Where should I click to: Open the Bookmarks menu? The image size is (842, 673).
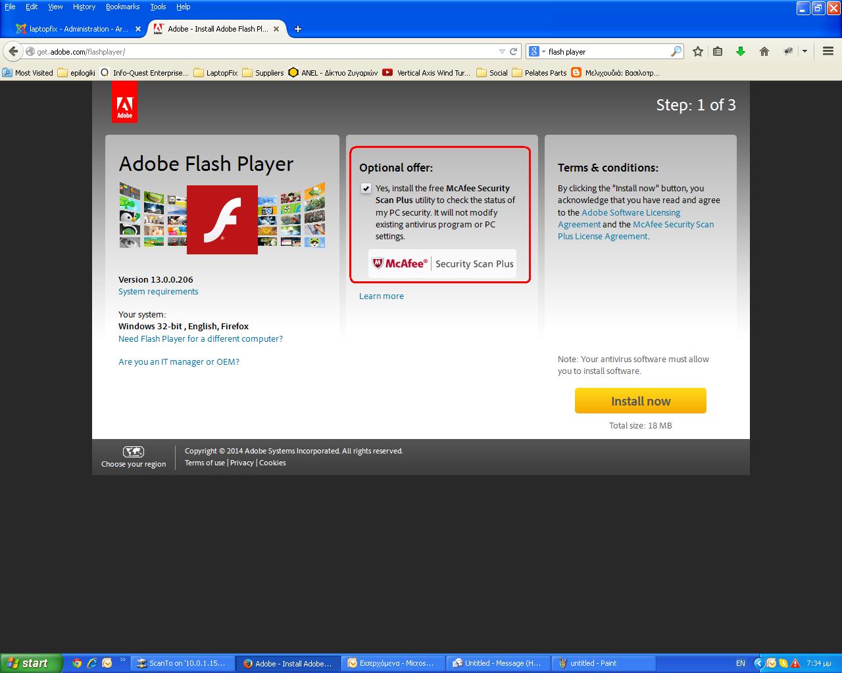pyautogui.click(x=122, y=7)
